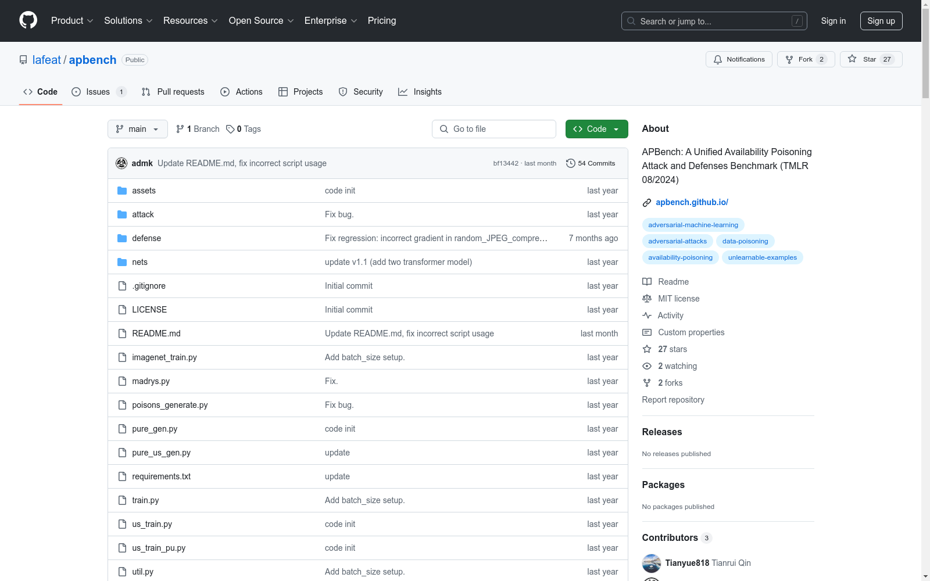The image size is (930, 581).
Task: Open the apbench.github.io link
Action: (x=692, y=202)
